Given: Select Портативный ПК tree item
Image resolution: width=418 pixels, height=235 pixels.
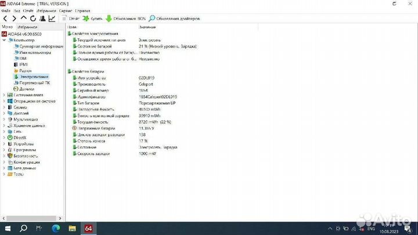Looking at the screenshot, I should 33,83.
